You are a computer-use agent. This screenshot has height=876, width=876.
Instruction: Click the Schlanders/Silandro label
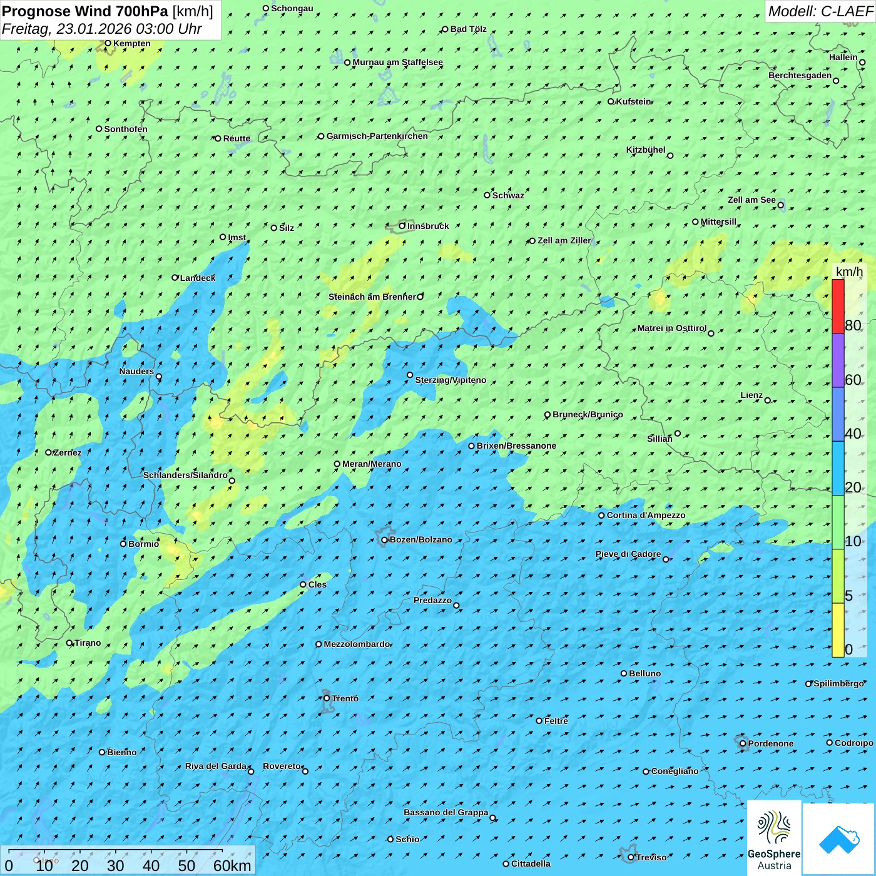(185, 475)
